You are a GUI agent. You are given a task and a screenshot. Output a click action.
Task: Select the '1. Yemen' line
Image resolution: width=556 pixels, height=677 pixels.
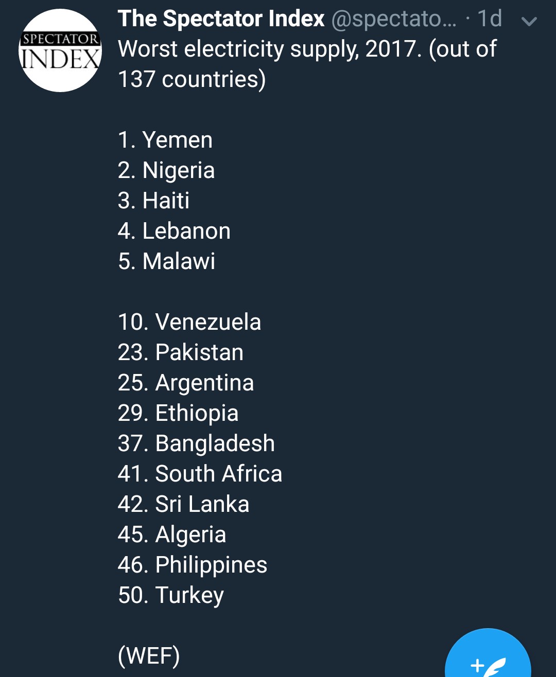tap(165, 140)
